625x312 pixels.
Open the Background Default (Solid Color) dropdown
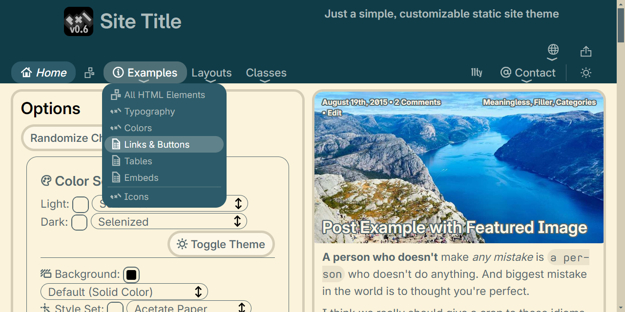pyautogui.click(x=124, y=292)
